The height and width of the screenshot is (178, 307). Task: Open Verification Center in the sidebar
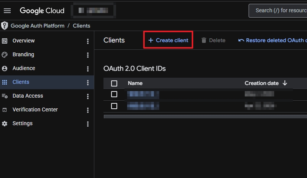(35, 109)
